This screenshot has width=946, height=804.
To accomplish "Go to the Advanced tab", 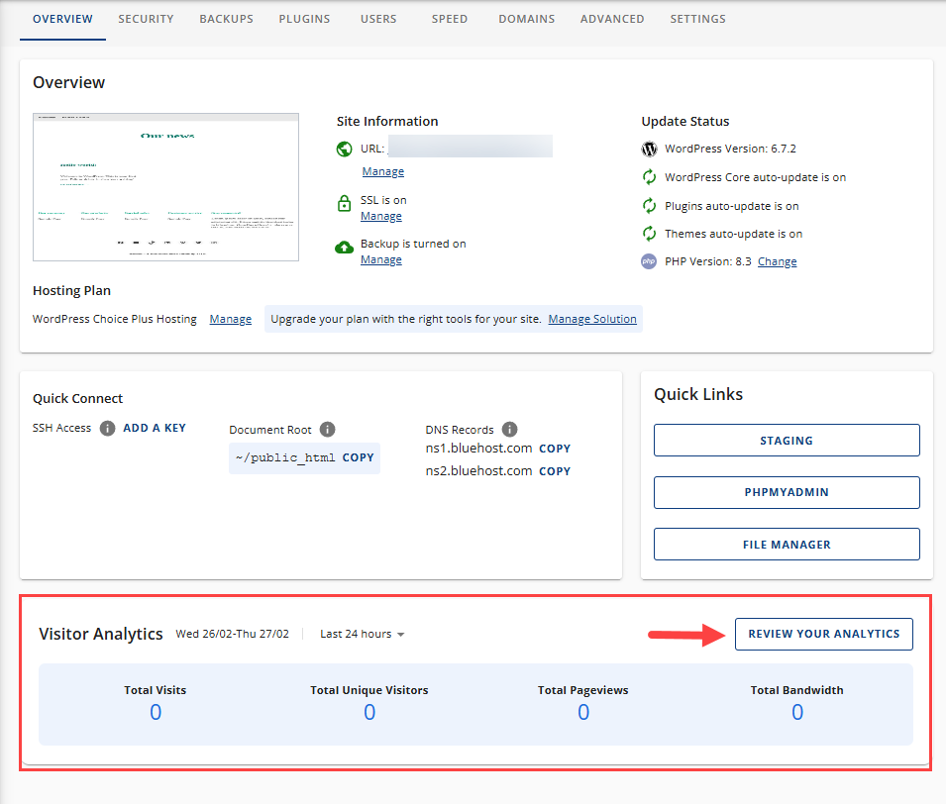I will coord(612,19).
